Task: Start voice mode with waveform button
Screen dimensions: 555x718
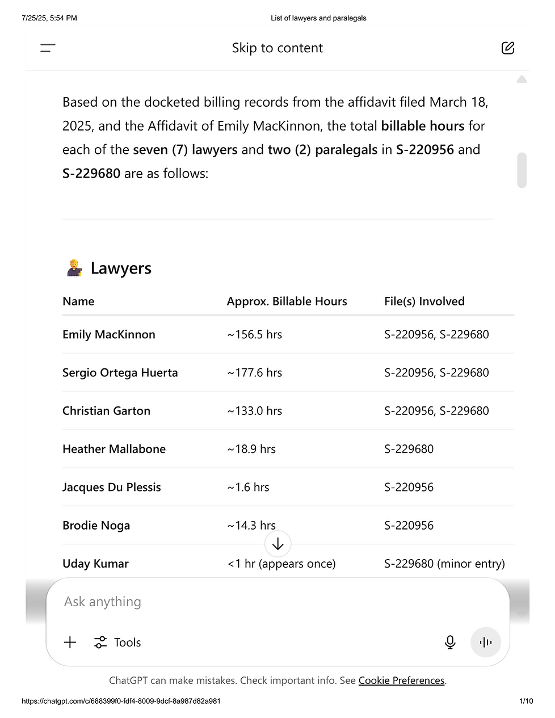Action: [486, 642]
